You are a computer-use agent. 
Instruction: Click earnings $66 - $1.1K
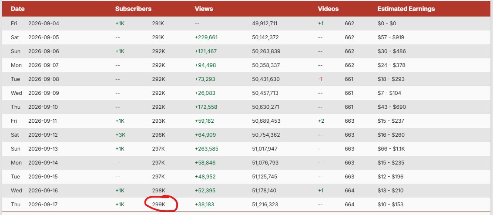(392, 149)
